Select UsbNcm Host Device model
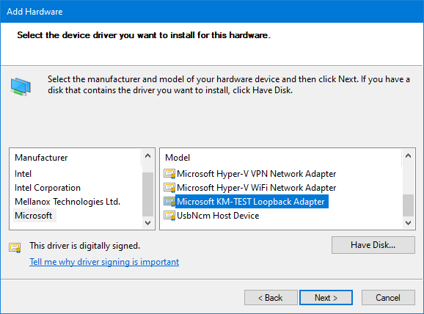 (218, 216)
